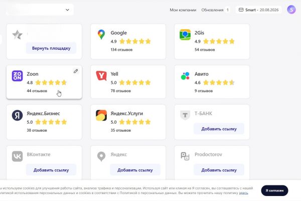This screenshot has height=201, width=301.
Task: Click the Yell logo icon
Action: point(101,76)
